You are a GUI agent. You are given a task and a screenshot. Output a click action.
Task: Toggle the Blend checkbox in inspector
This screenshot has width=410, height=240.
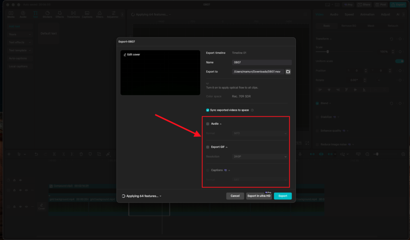pyautogui.click(x=317, y=103)
